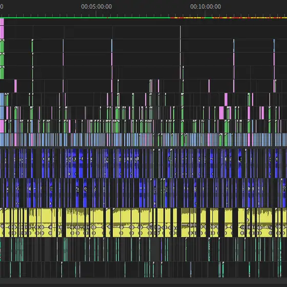Select the first yellow audio clip at sequence start

point(2,222)
